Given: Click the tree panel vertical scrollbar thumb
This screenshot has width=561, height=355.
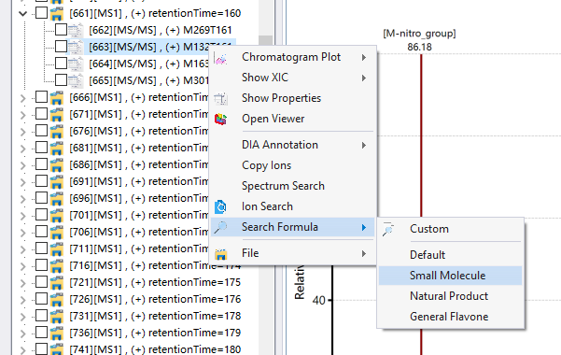Looking at the screenshot, I should click(265, 41).
